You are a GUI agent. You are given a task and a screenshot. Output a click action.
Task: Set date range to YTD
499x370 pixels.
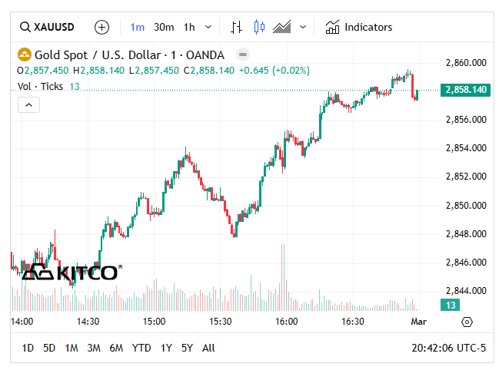click(141, 348)
